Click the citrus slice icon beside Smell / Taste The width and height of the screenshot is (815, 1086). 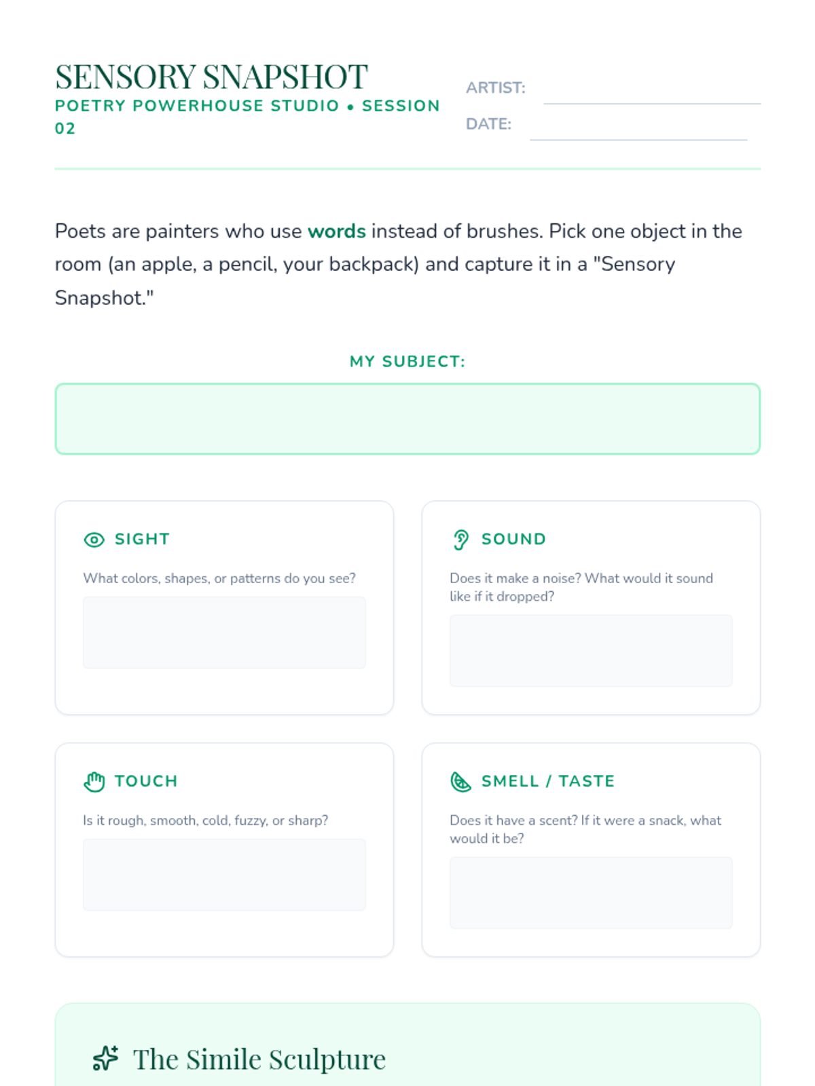click(x=460, y=782)
